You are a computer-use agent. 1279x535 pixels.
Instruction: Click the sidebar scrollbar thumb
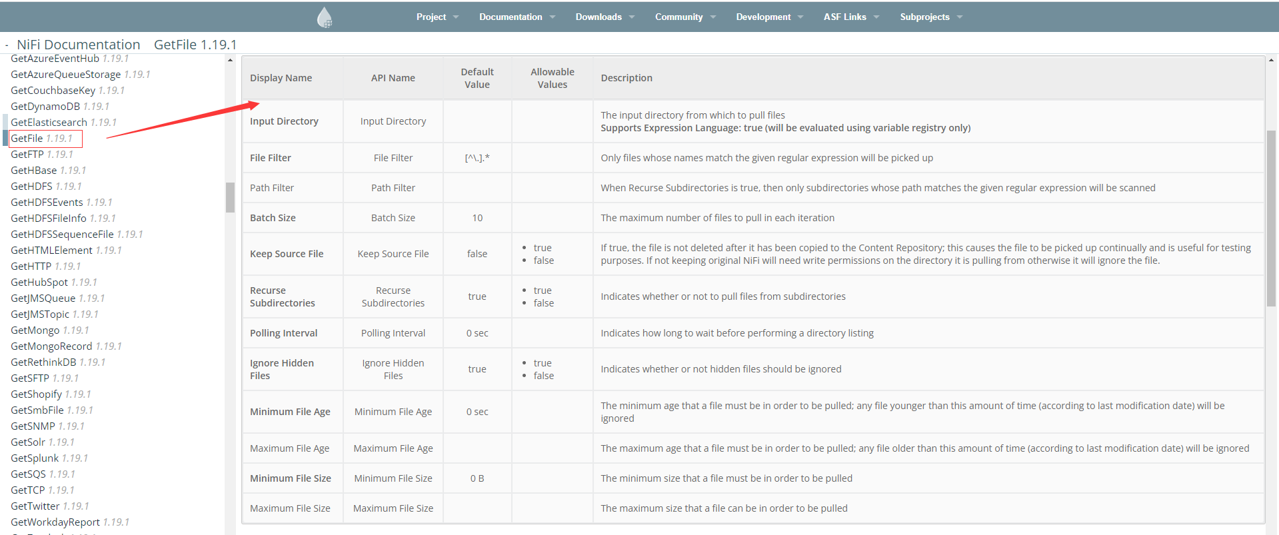[230, 197]
